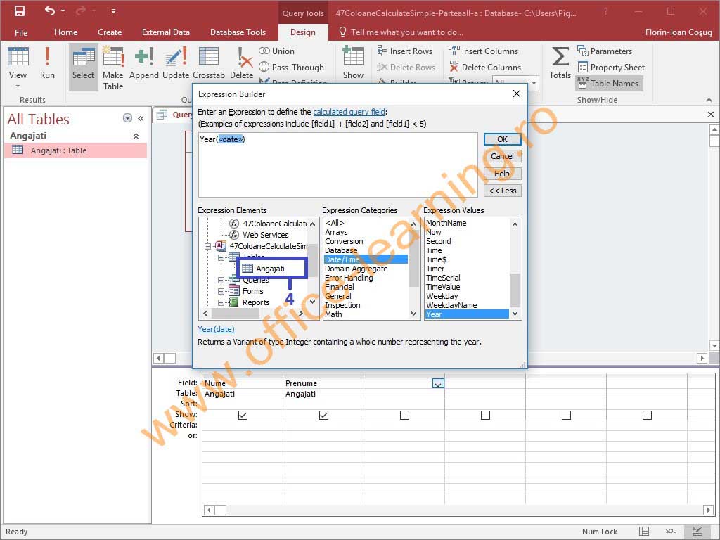The width and height of the screenshot is (720, 540).
Task: Choose the Crosstab query type
Action: click(x=209, y=63)
